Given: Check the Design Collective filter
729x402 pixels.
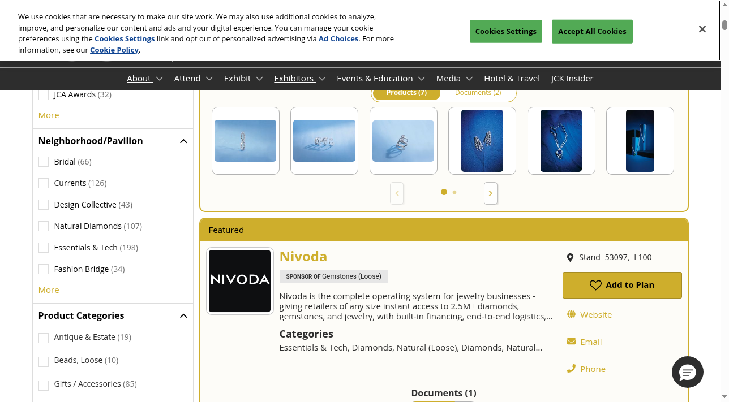Looking at the screenshot, I should point(44,205).
